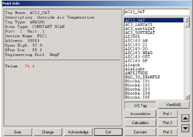Click the Scan Type CONSTANT SCAN line
This screenshot has width=193, height=137.
pyautogui.click(x=35, y=27)
